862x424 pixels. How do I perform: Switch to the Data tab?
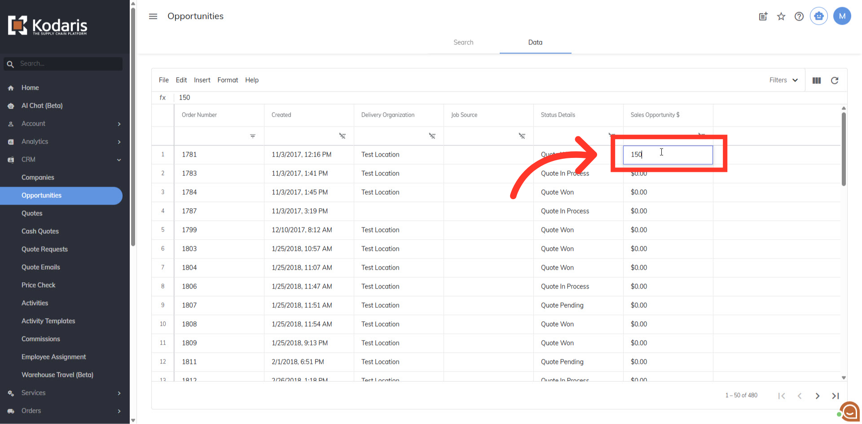[x=535, y=42]
